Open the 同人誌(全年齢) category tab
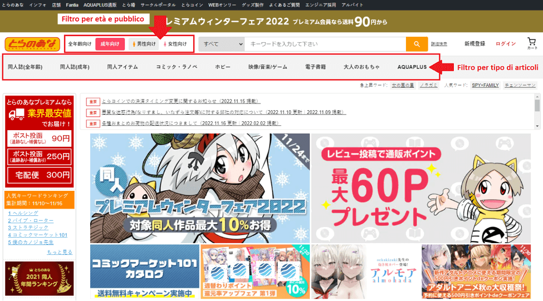The width and height of the screenshot is (543, 301). pyautogui.click(x=25, y=67)
